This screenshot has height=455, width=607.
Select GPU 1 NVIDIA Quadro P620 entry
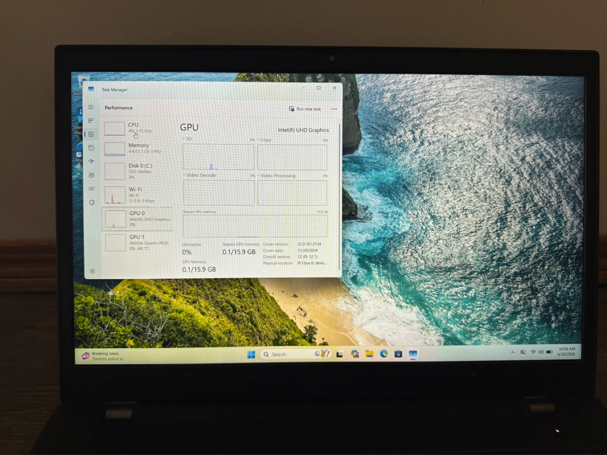[x=137, y=242]
